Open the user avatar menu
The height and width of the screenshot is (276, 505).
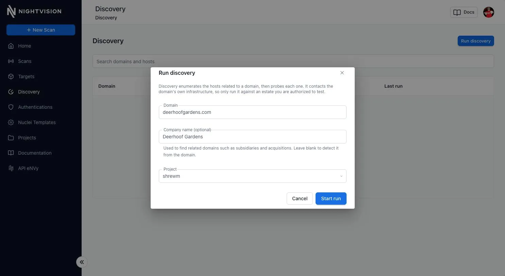tap(488, 12)
